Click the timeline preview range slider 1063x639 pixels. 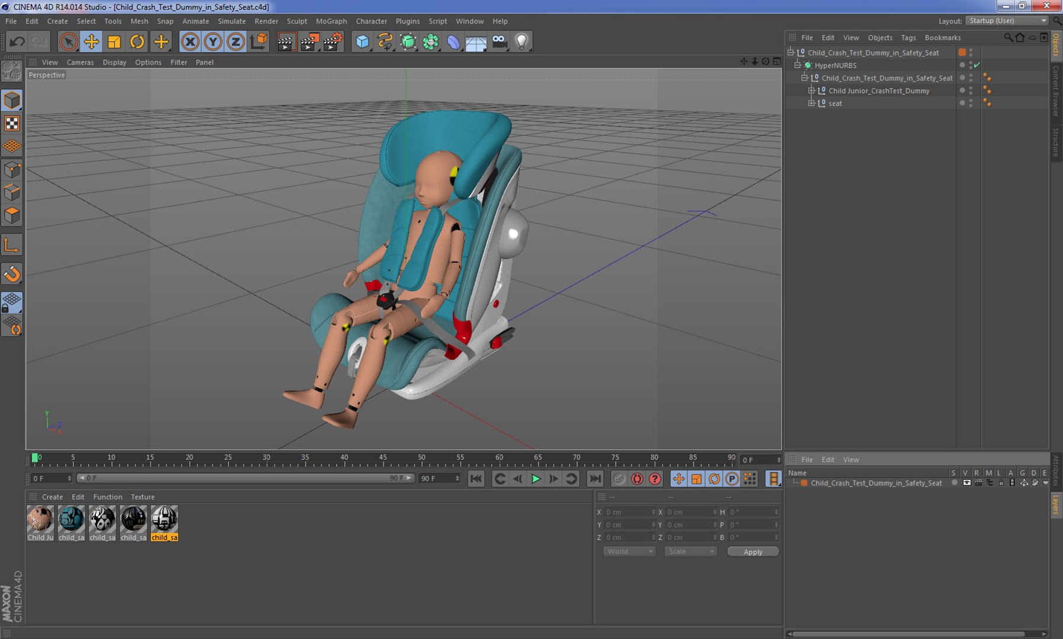pos(246,478)
